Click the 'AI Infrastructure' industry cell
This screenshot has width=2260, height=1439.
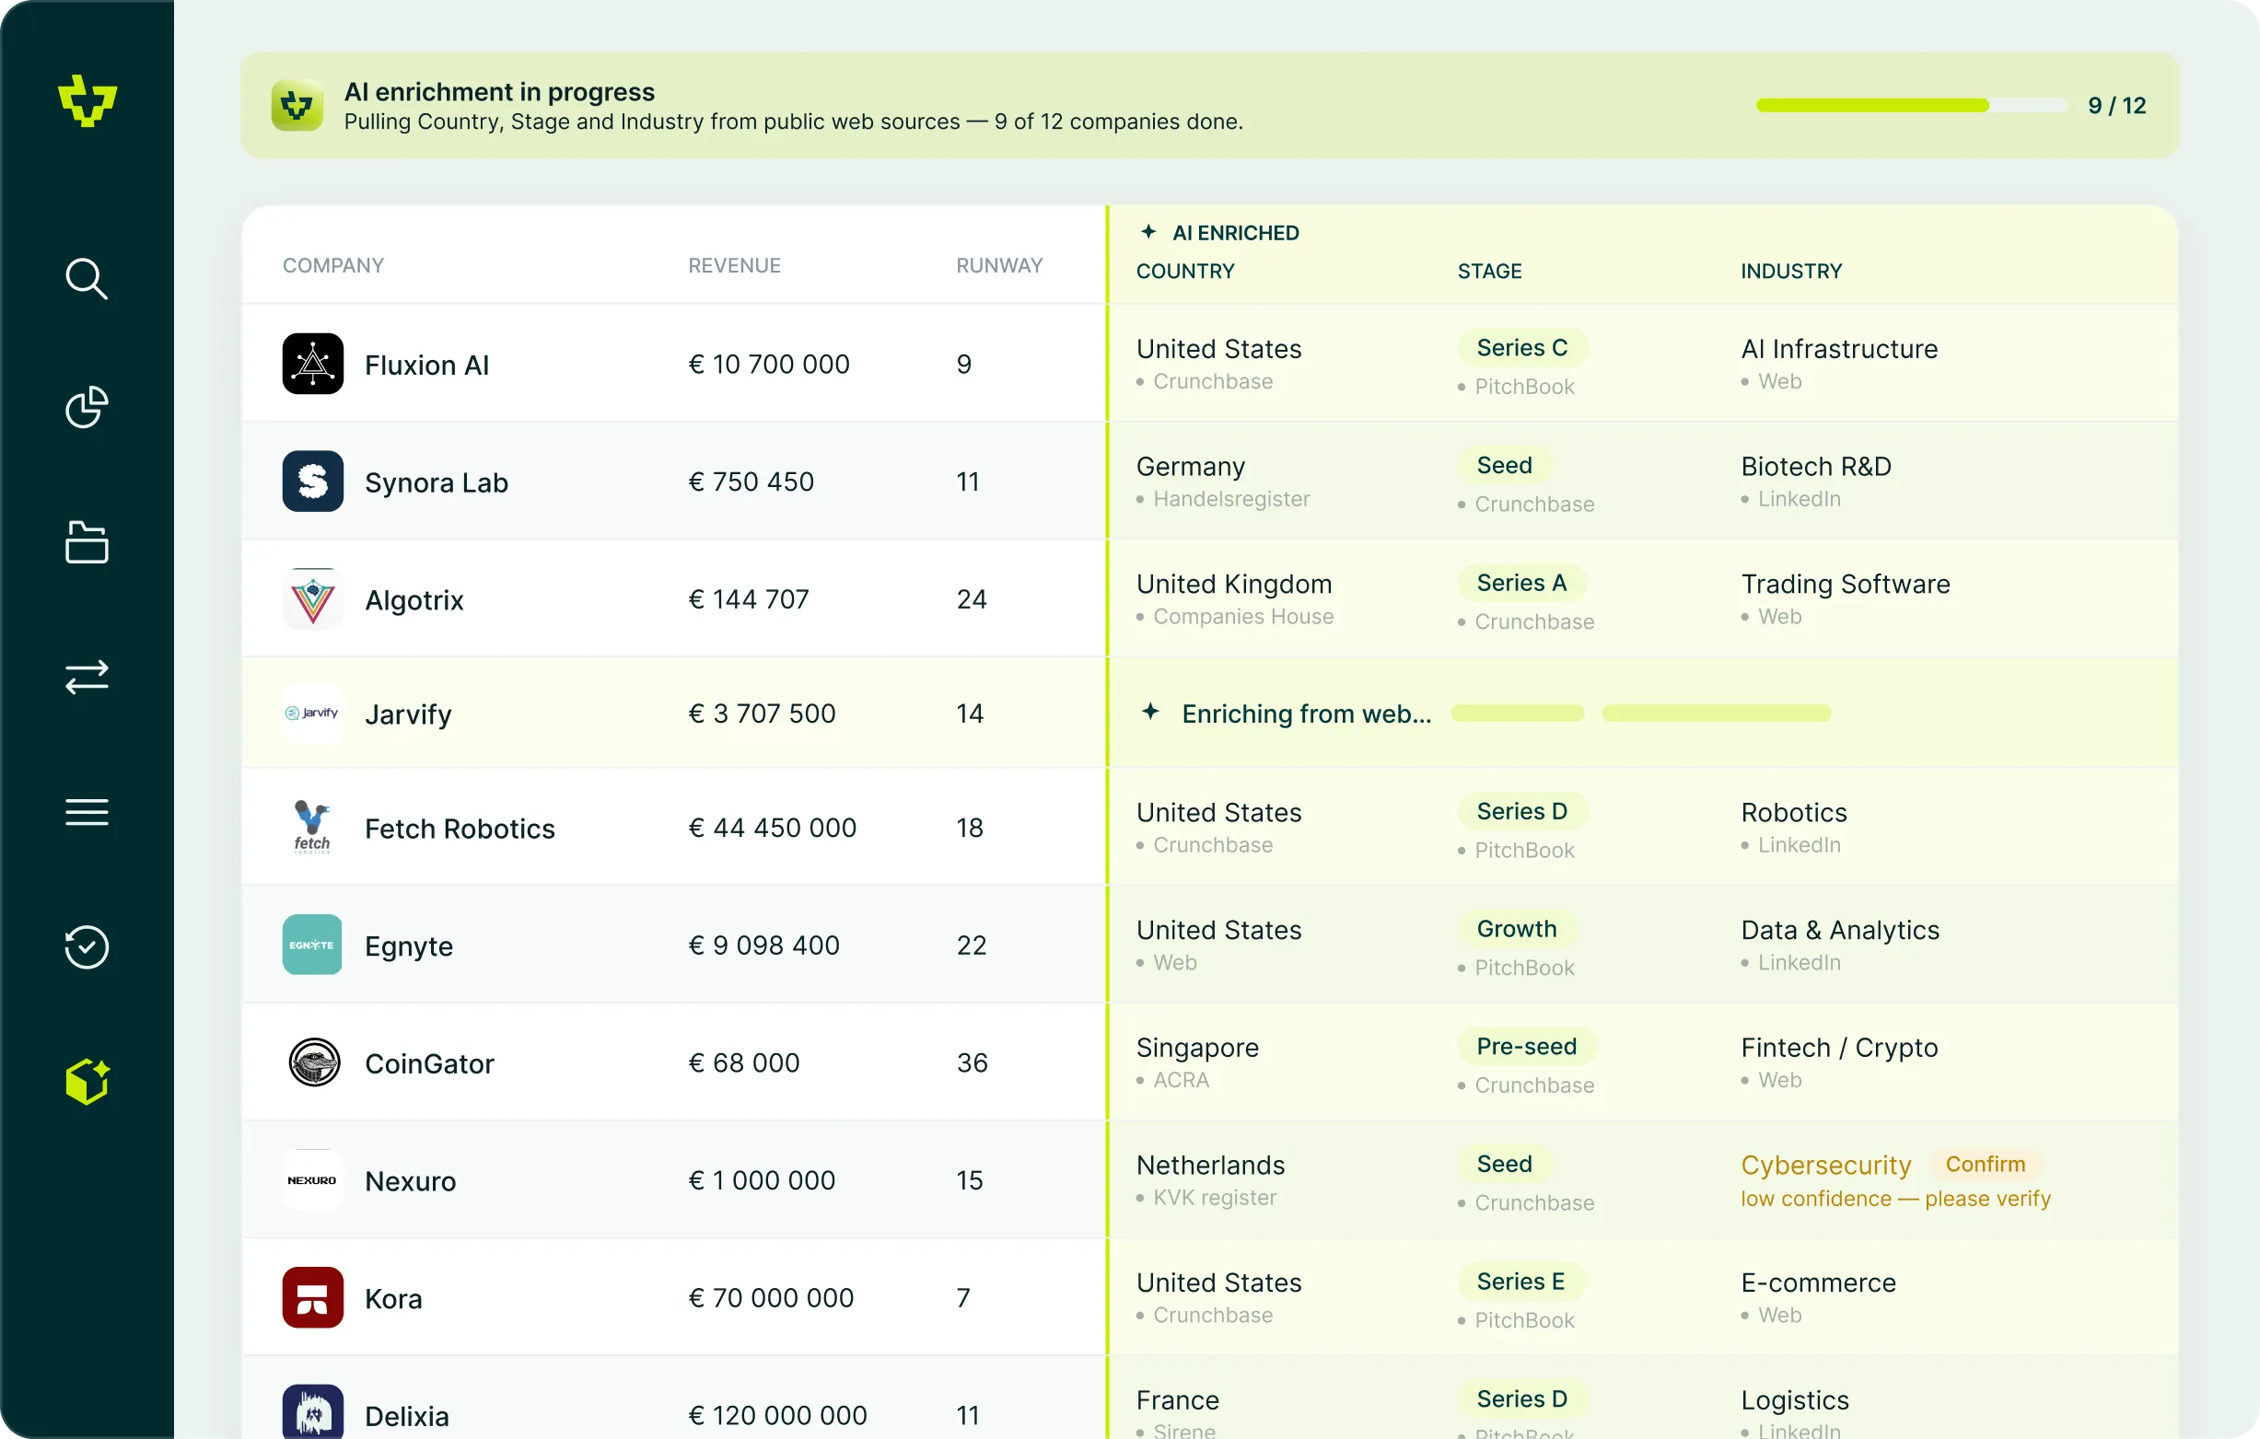click(1839, 349)
